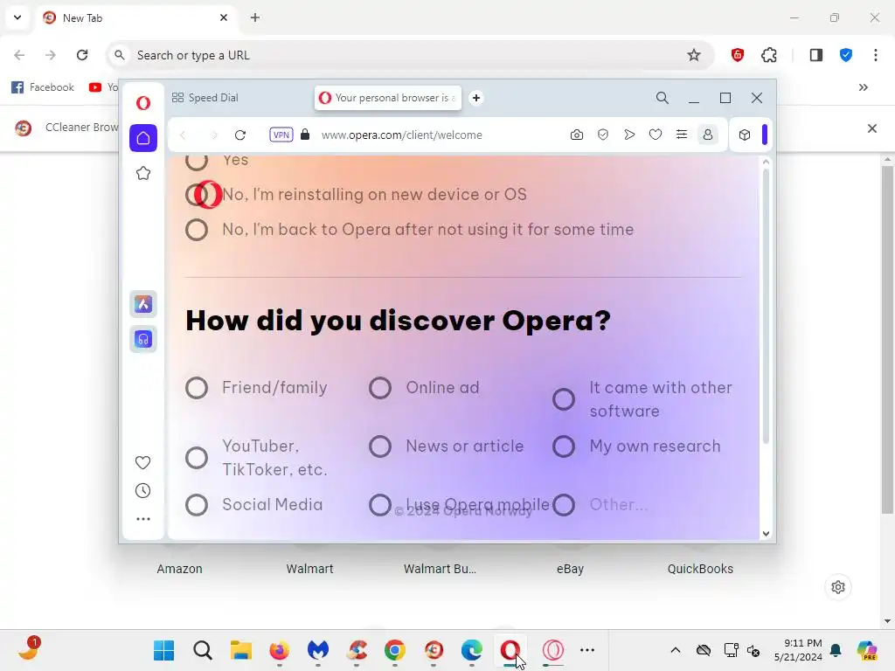Dismiss the CCleaner Browser notification bar
Screen dimensions: 895x671
[872, 128]
